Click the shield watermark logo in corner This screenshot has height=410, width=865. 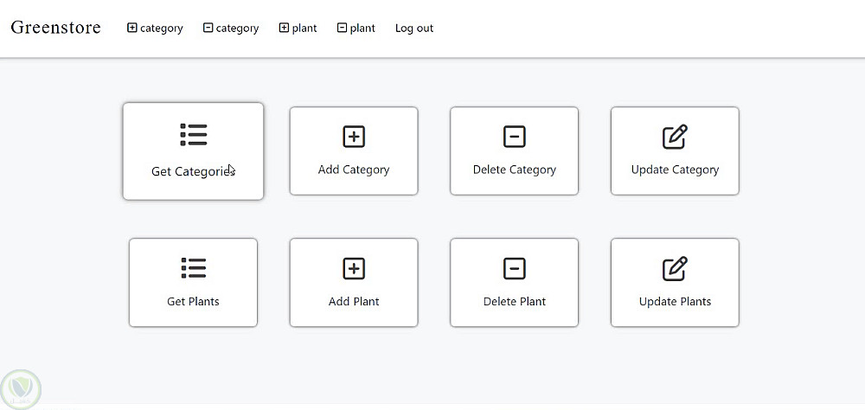point(21,389)
